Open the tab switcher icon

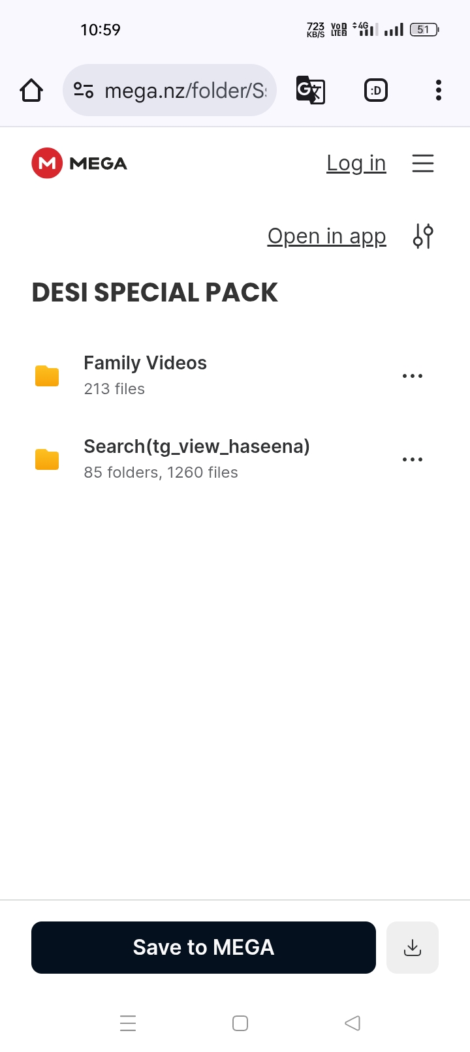[x=376, y=90]
